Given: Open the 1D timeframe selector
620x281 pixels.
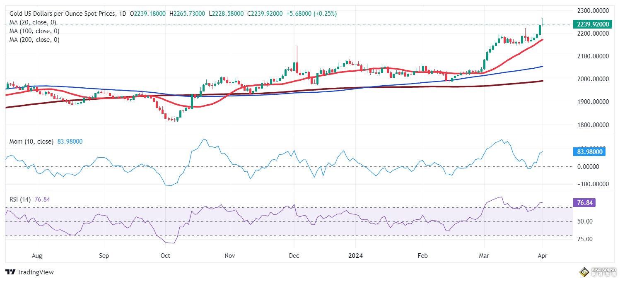Looking at the screenshot, I should point(121,14).
